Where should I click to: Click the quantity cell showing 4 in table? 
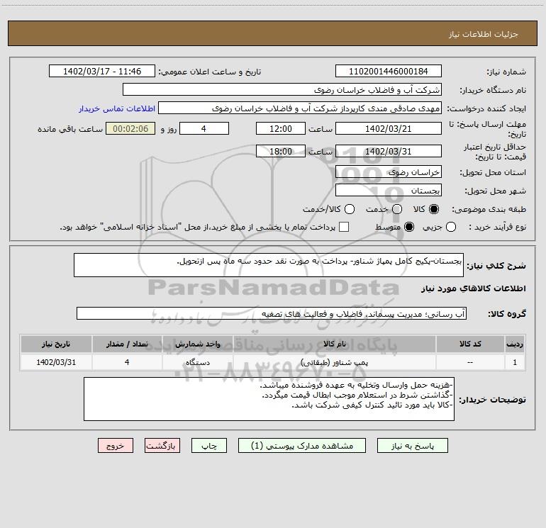pyautogui.click(x=127, y=362)
